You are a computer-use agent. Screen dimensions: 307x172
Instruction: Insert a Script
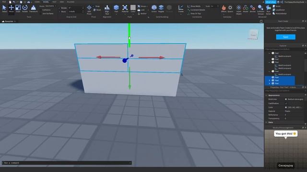point(277,6)
